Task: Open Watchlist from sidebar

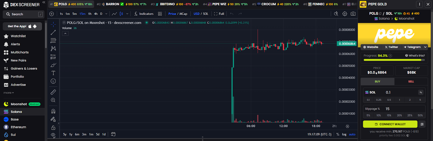Action: (18, 36)
